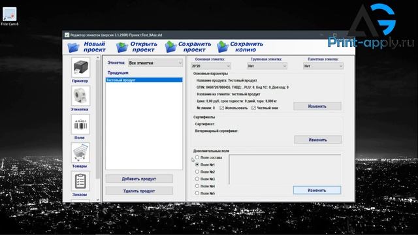Select the Поле №1 radio button
The height and width of the screenshot is (235, 418).
pyautogui.click(x=197, y=164)
